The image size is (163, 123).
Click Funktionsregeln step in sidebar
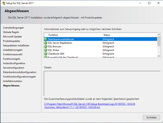[x=12, y=59]
